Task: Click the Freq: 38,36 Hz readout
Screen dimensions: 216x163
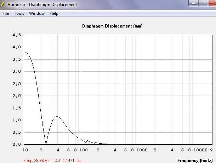Action: pos(36,161)
